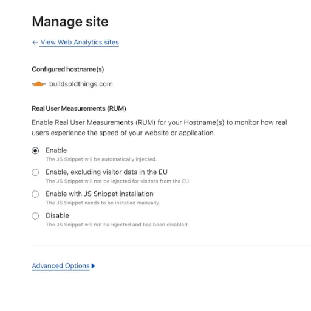
Task: Click the 'Enable, excluding visitor data in the EU' label
Action: coord(106,172)
